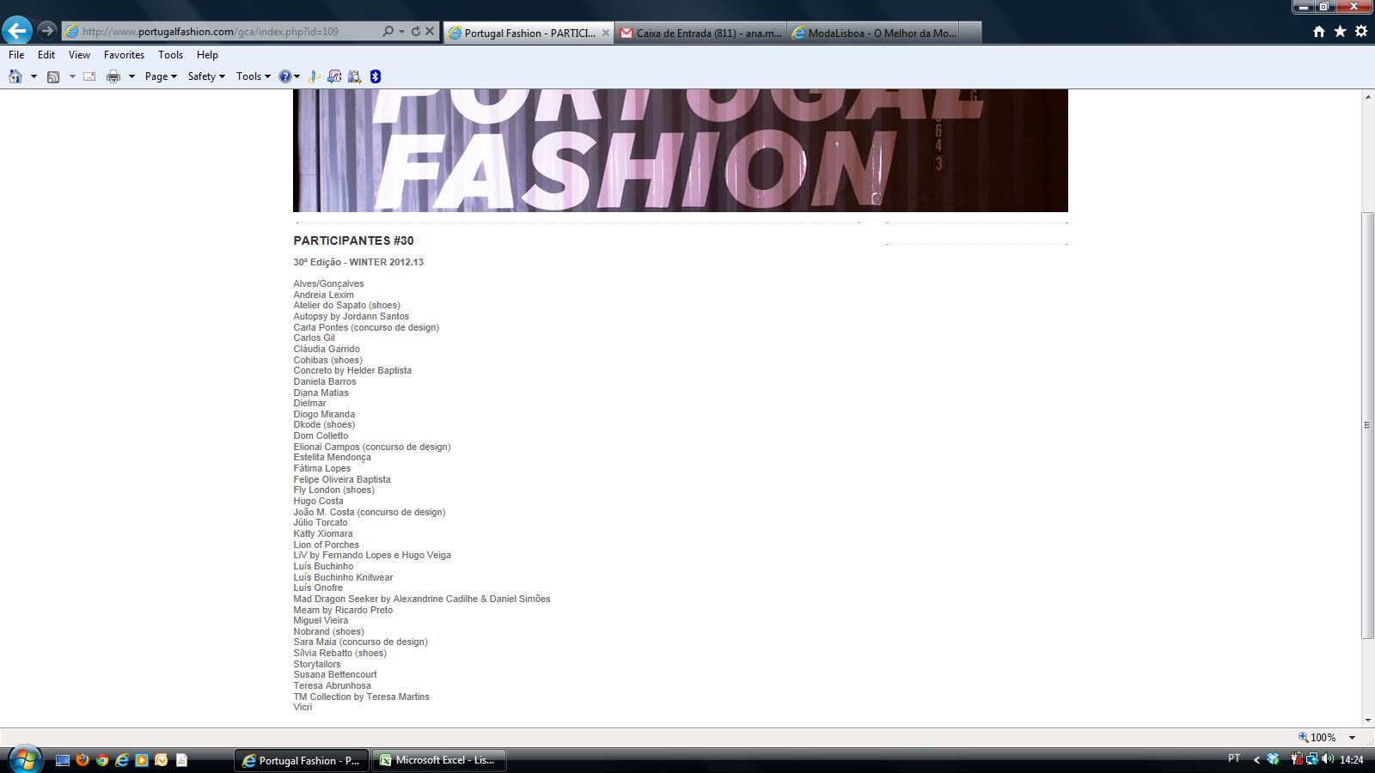
Task: Click the network connection tray icon
Action: (x=1312, y=759)
